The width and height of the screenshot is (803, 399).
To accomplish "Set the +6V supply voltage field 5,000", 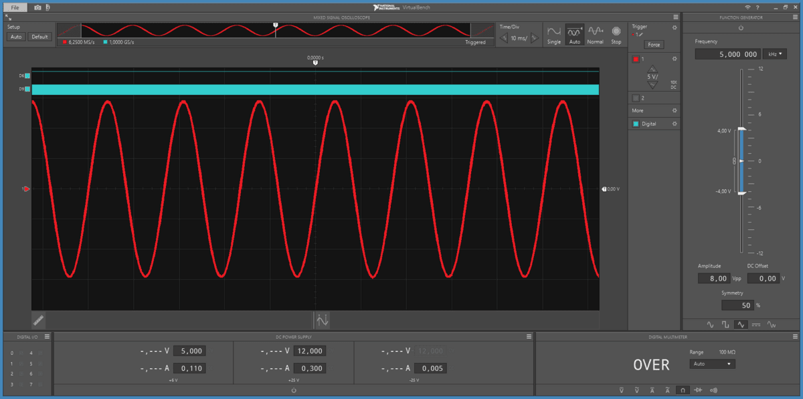I will click(189, 351).
